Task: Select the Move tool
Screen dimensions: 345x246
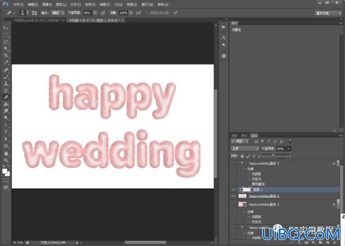Action: [6, 28]
